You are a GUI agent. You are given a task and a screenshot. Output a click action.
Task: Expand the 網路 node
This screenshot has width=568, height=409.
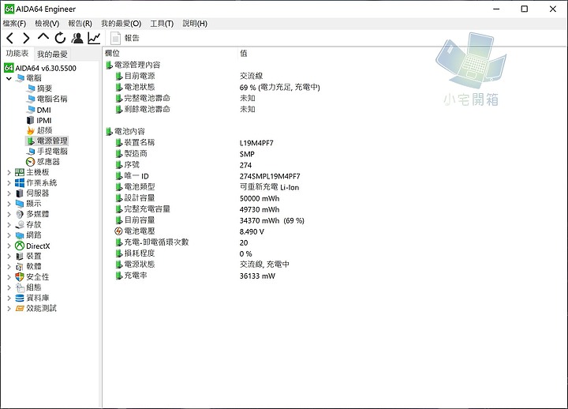(x=9, y=235)
